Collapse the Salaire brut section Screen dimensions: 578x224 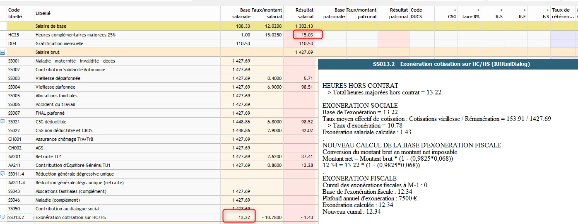coord(3,53)
